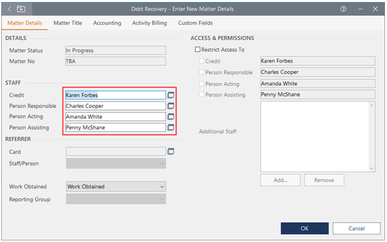Image resolution: width=387 pixels, height=242 pixels.
Task: Open the Activity Billing tab
Action: point(149,23)
